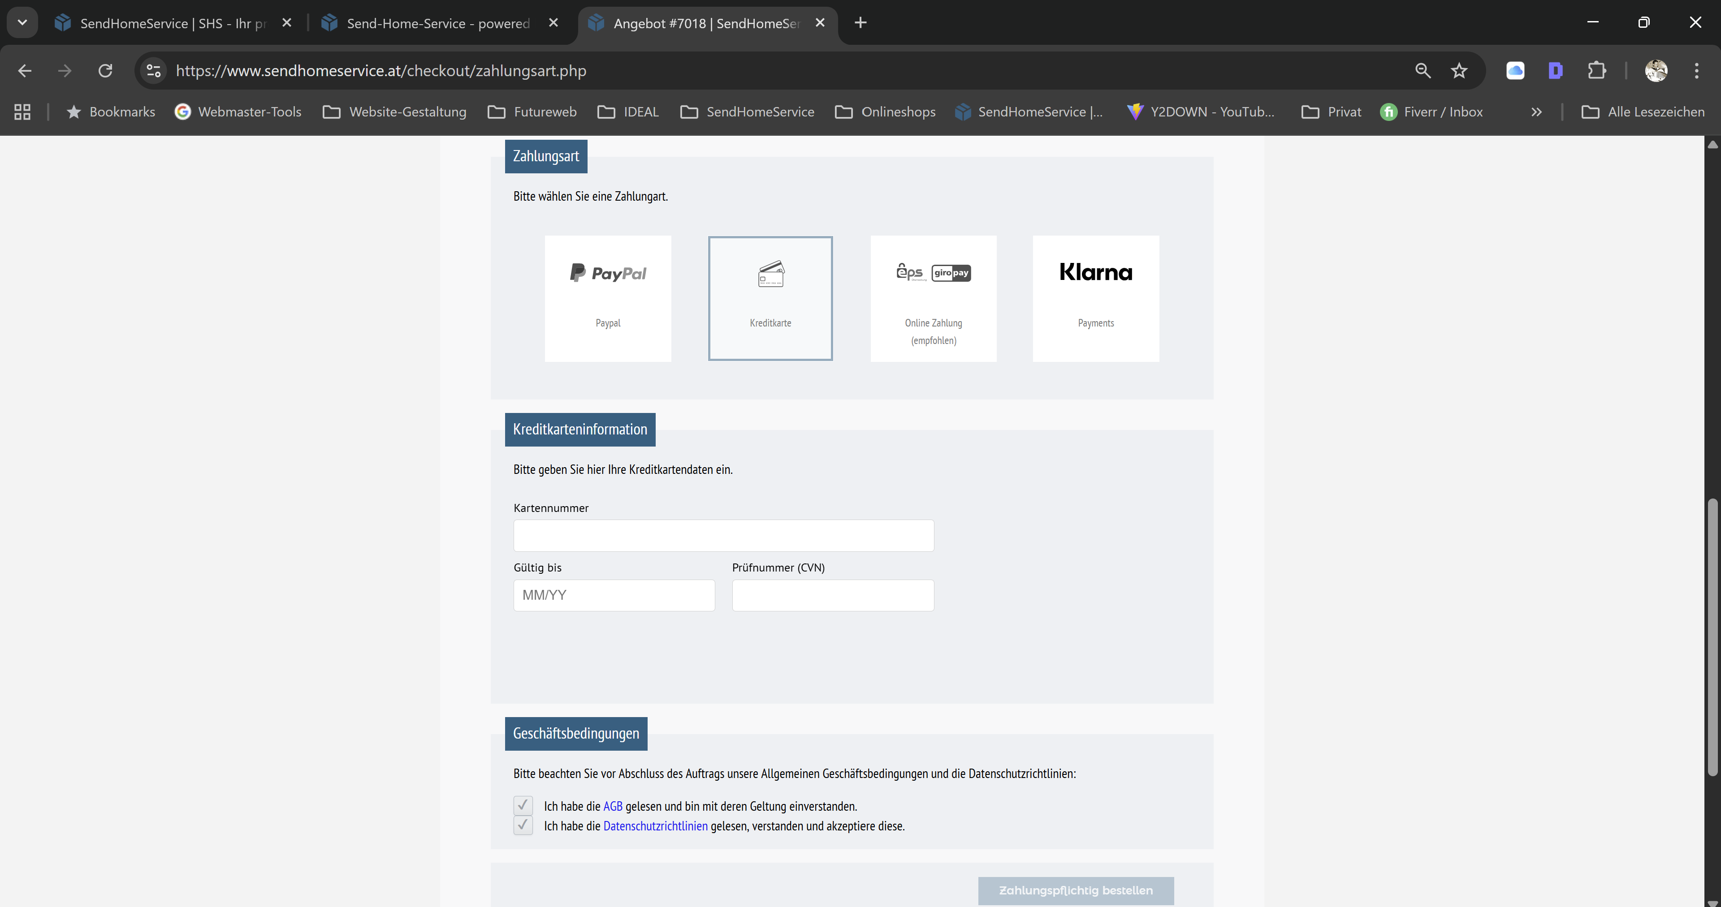Screen dimensions: 1721x907
Task: Click the browser forward arrow
Action: [x=65, y=71]
